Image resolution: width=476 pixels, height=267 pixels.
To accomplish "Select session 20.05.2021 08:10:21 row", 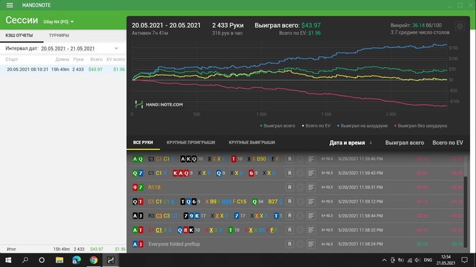I will (63, 69).
